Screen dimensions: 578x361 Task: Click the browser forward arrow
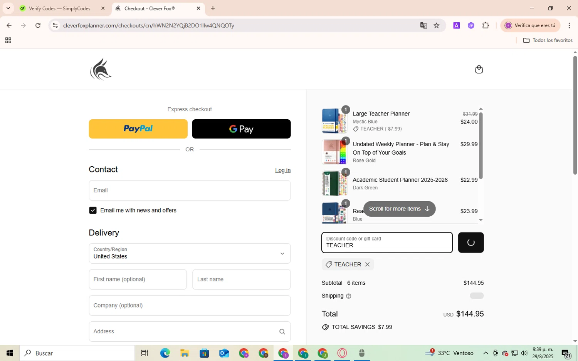[x=24, y=25]
